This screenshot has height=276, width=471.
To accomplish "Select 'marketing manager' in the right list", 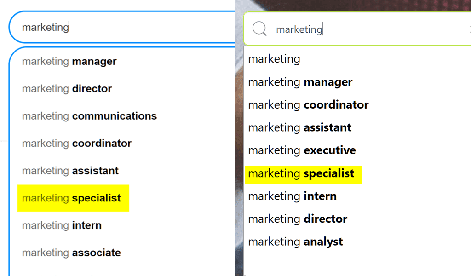I will coord(300,82).
